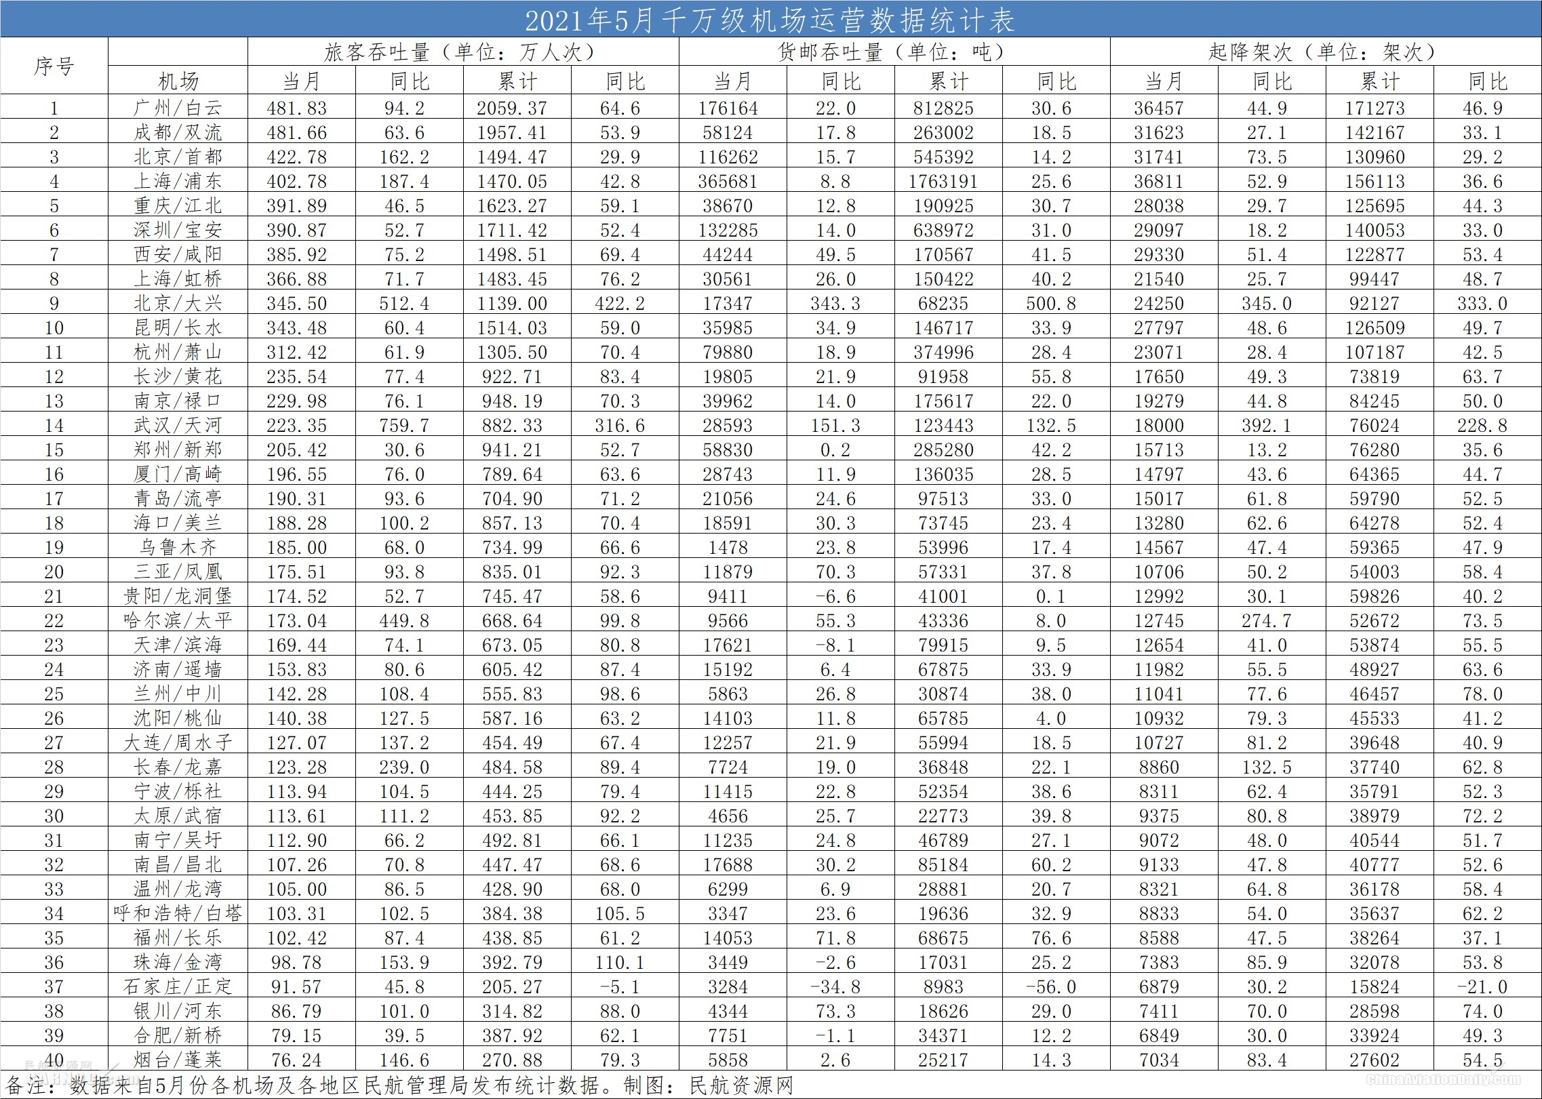This screenshot has height=1099, width=1542.
Task: Select airport cell 南宁/吴圩
Action: pos(178,840)
